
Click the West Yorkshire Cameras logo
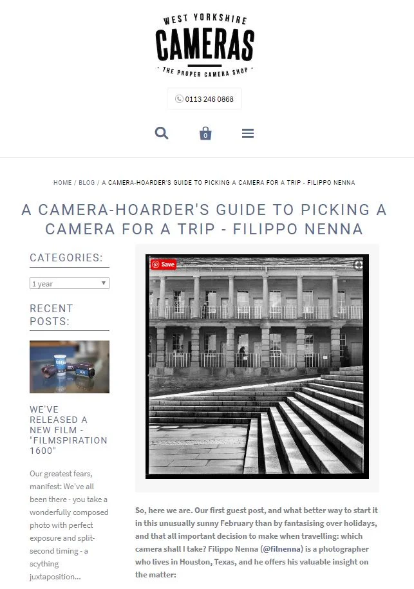pos(205,46)
